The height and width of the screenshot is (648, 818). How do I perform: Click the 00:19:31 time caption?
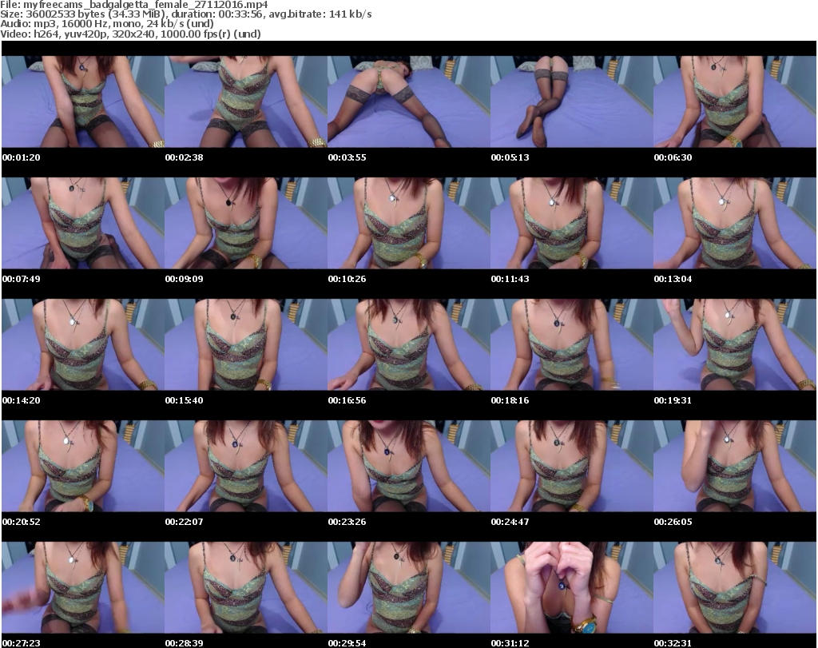click(673, 400)
